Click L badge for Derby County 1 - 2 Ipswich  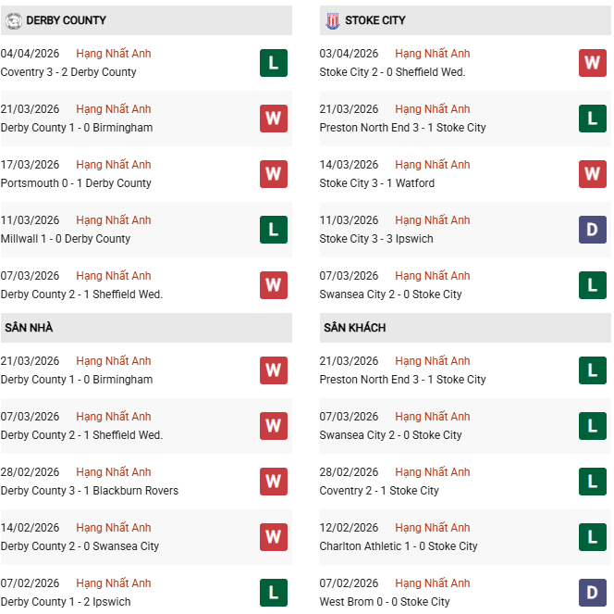click(x=274, y=593)
